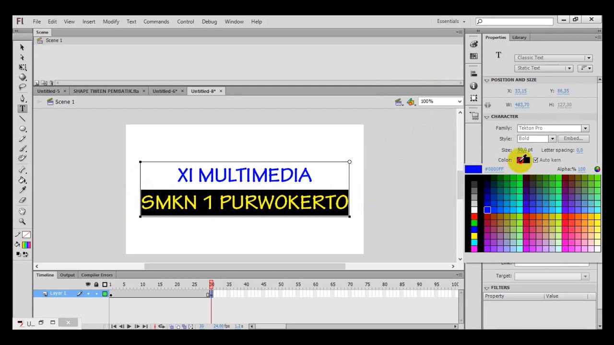Collapse the Filters section
This screenshot has height=345, width=614.
click(486, 287)
